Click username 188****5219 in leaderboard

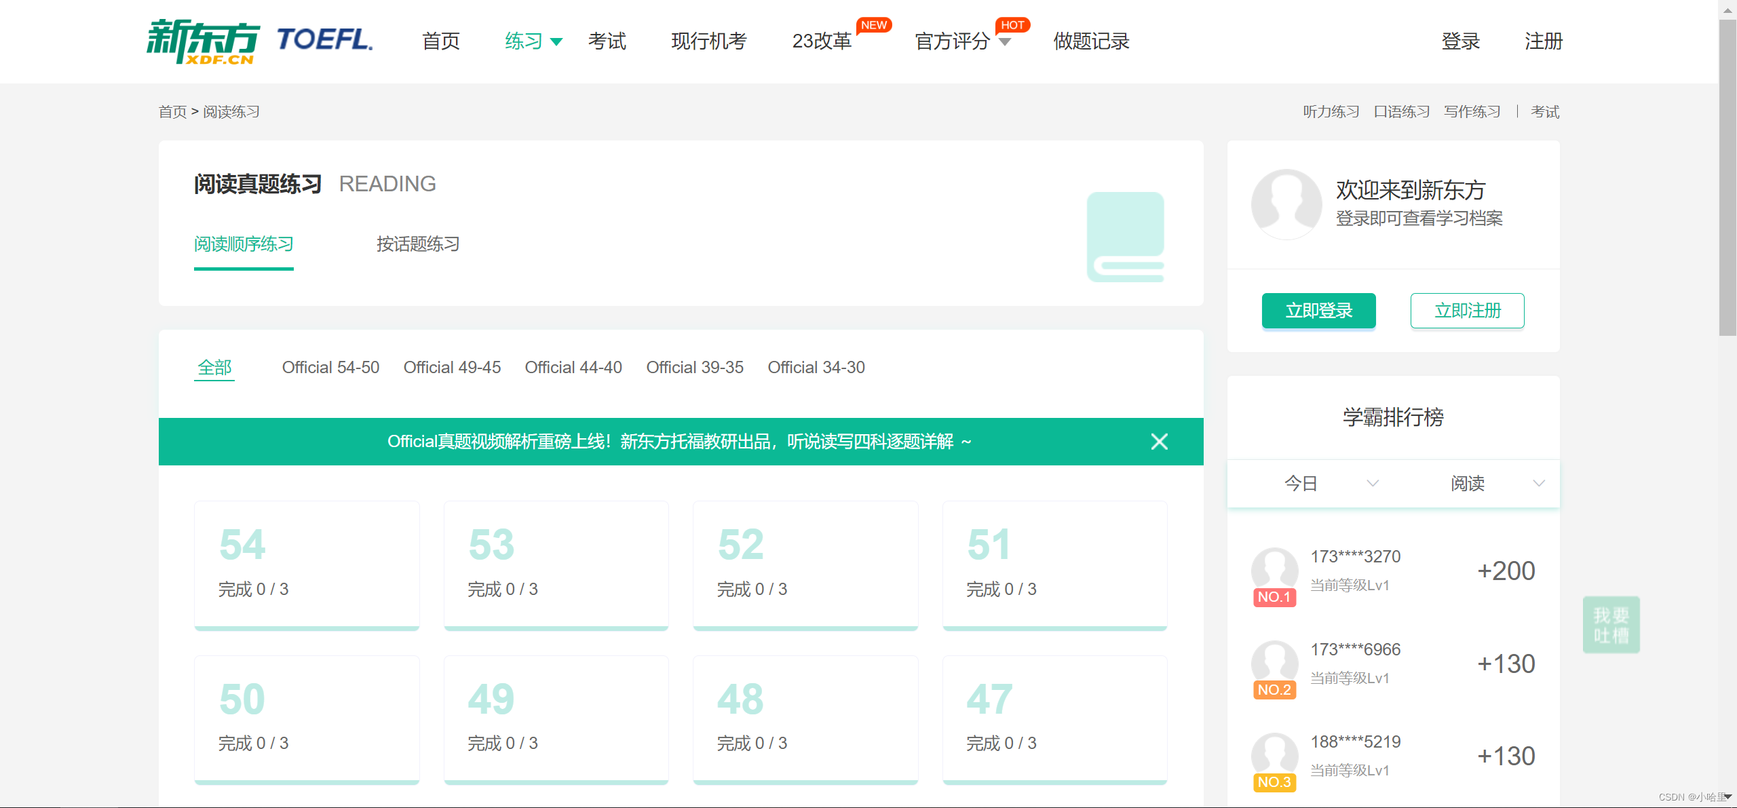pos(1356,742)
